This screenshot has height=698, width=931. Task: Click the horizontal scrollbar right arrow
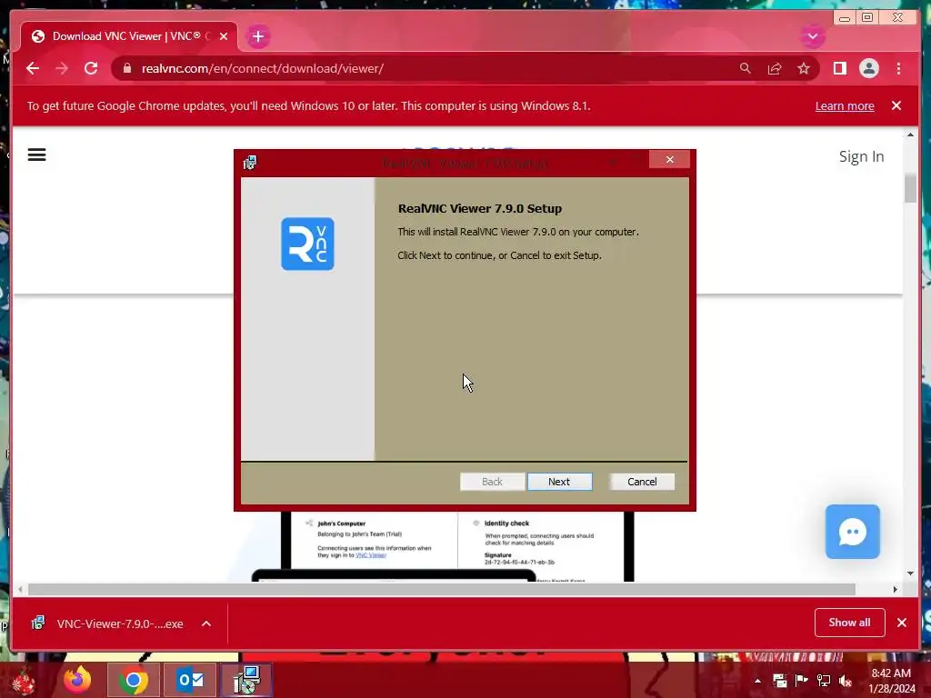(896, 589)
